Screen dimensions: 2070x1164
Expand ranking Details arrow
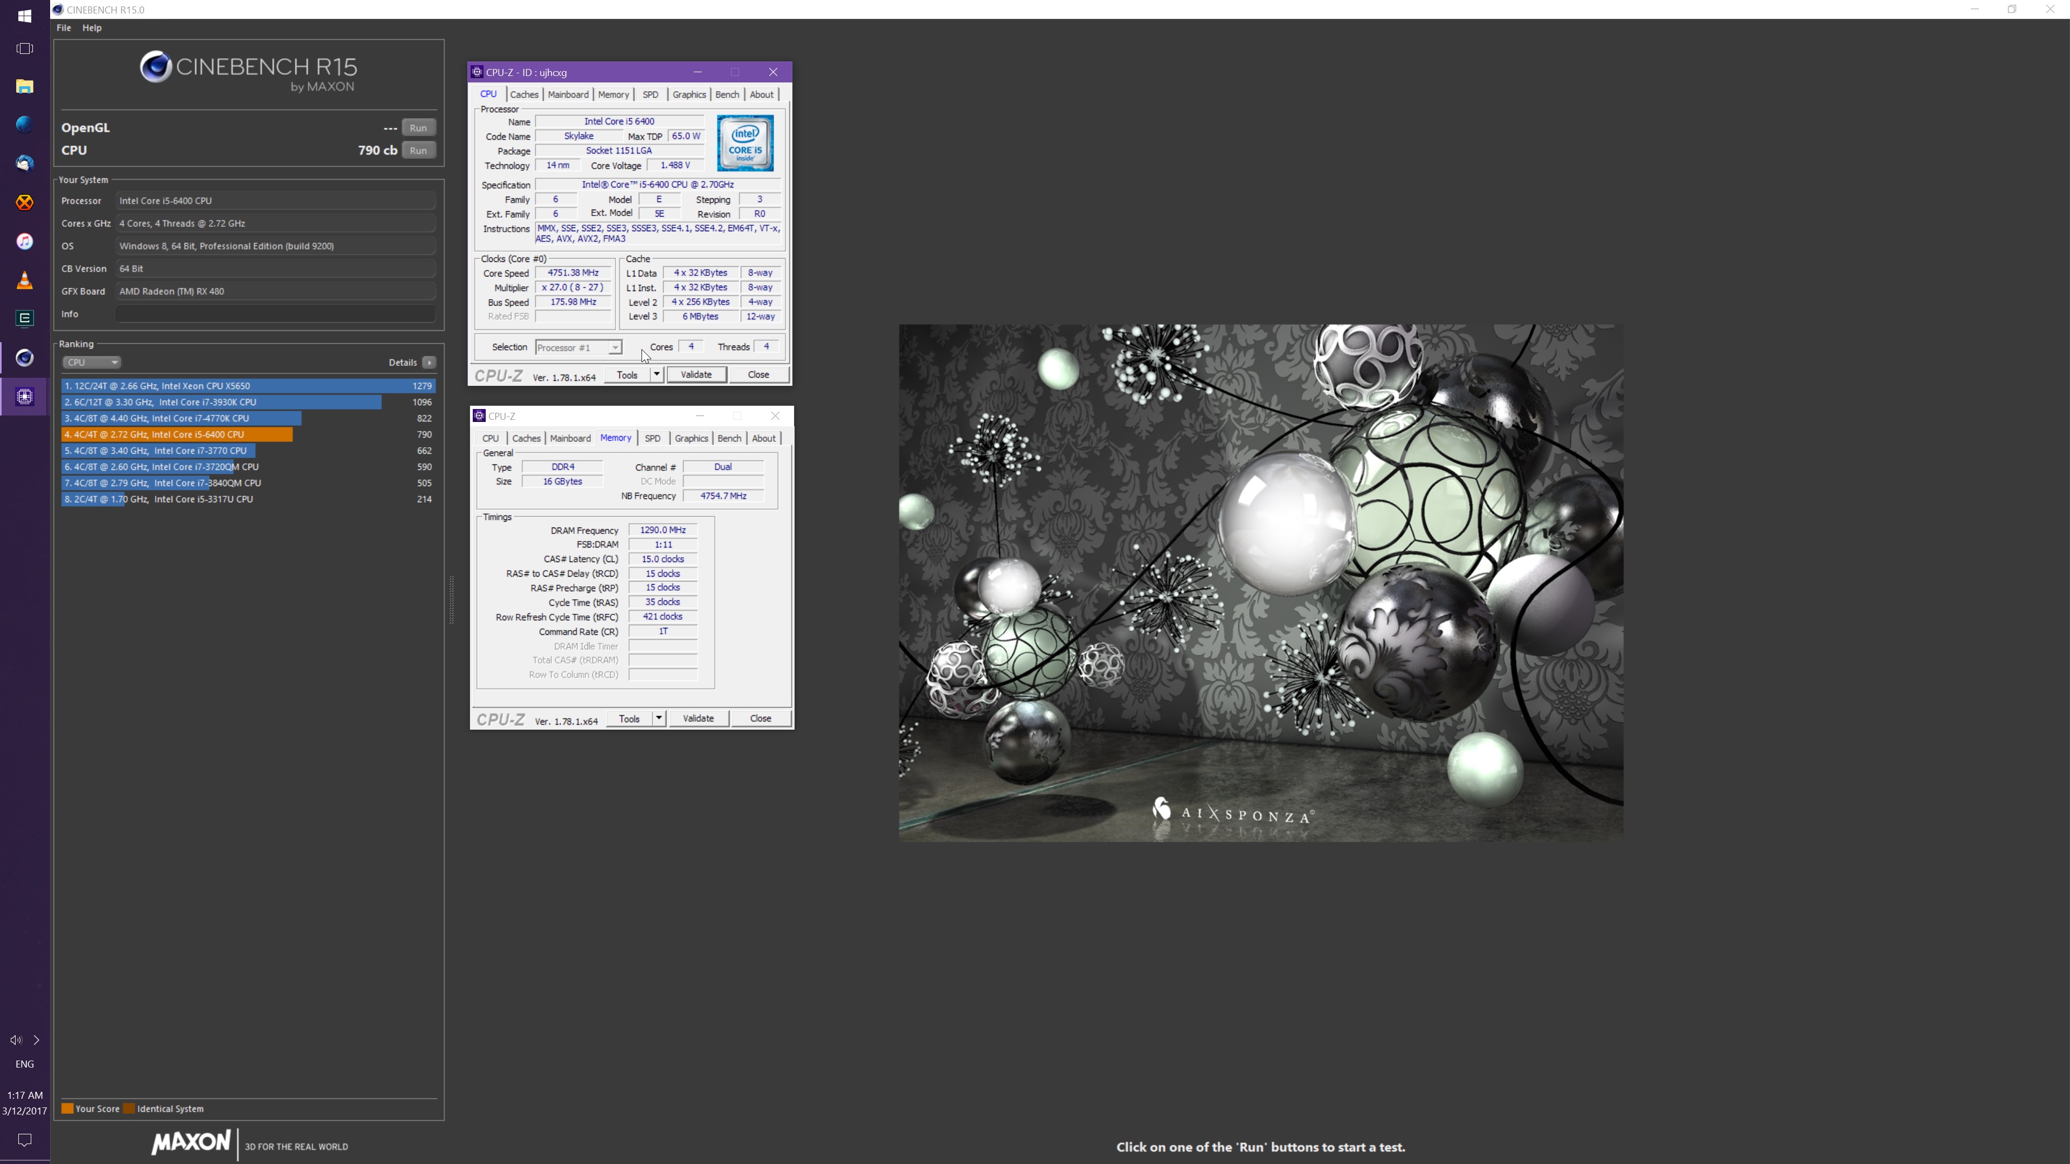click(429, 362)
